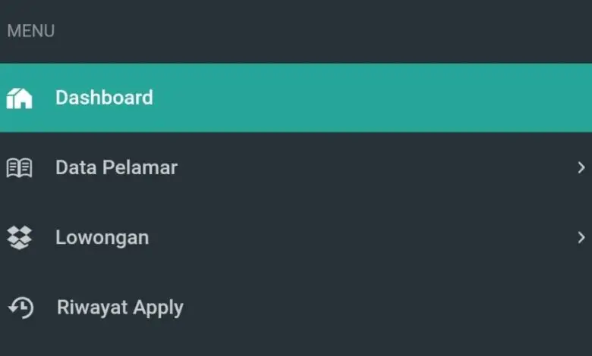Click the history clock icon for Riwayat Apply
Image resolution: width=592 pixels, height=356 pixels.
[x=20, y=308]
